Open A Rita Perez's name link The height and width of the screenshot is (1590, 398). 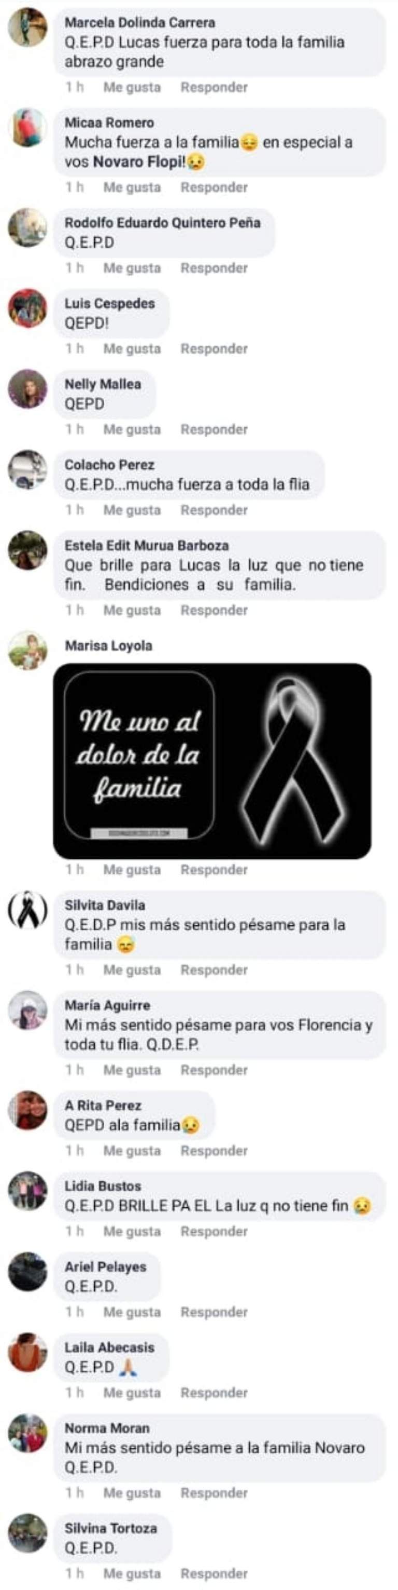[103, 1106]
